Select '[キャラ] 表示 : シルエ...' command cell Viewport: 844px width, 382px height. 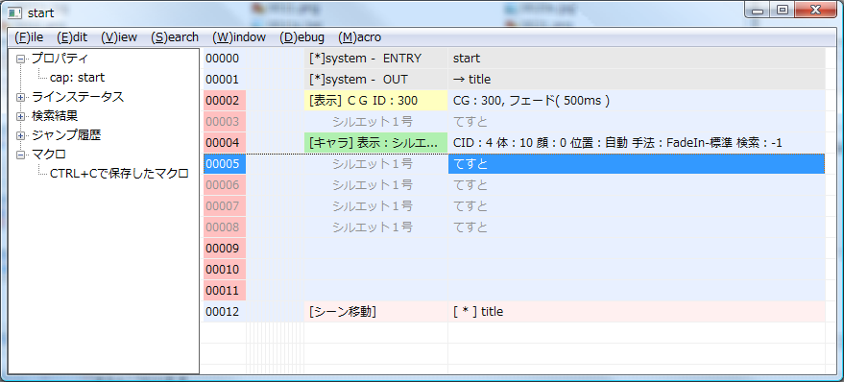(375, 143)
